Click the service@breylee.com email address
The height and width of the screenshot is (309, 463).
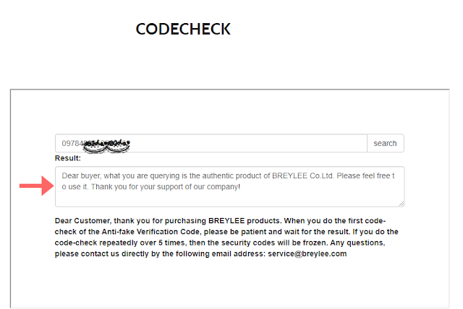pyautogui.click(x=307, y=253)
